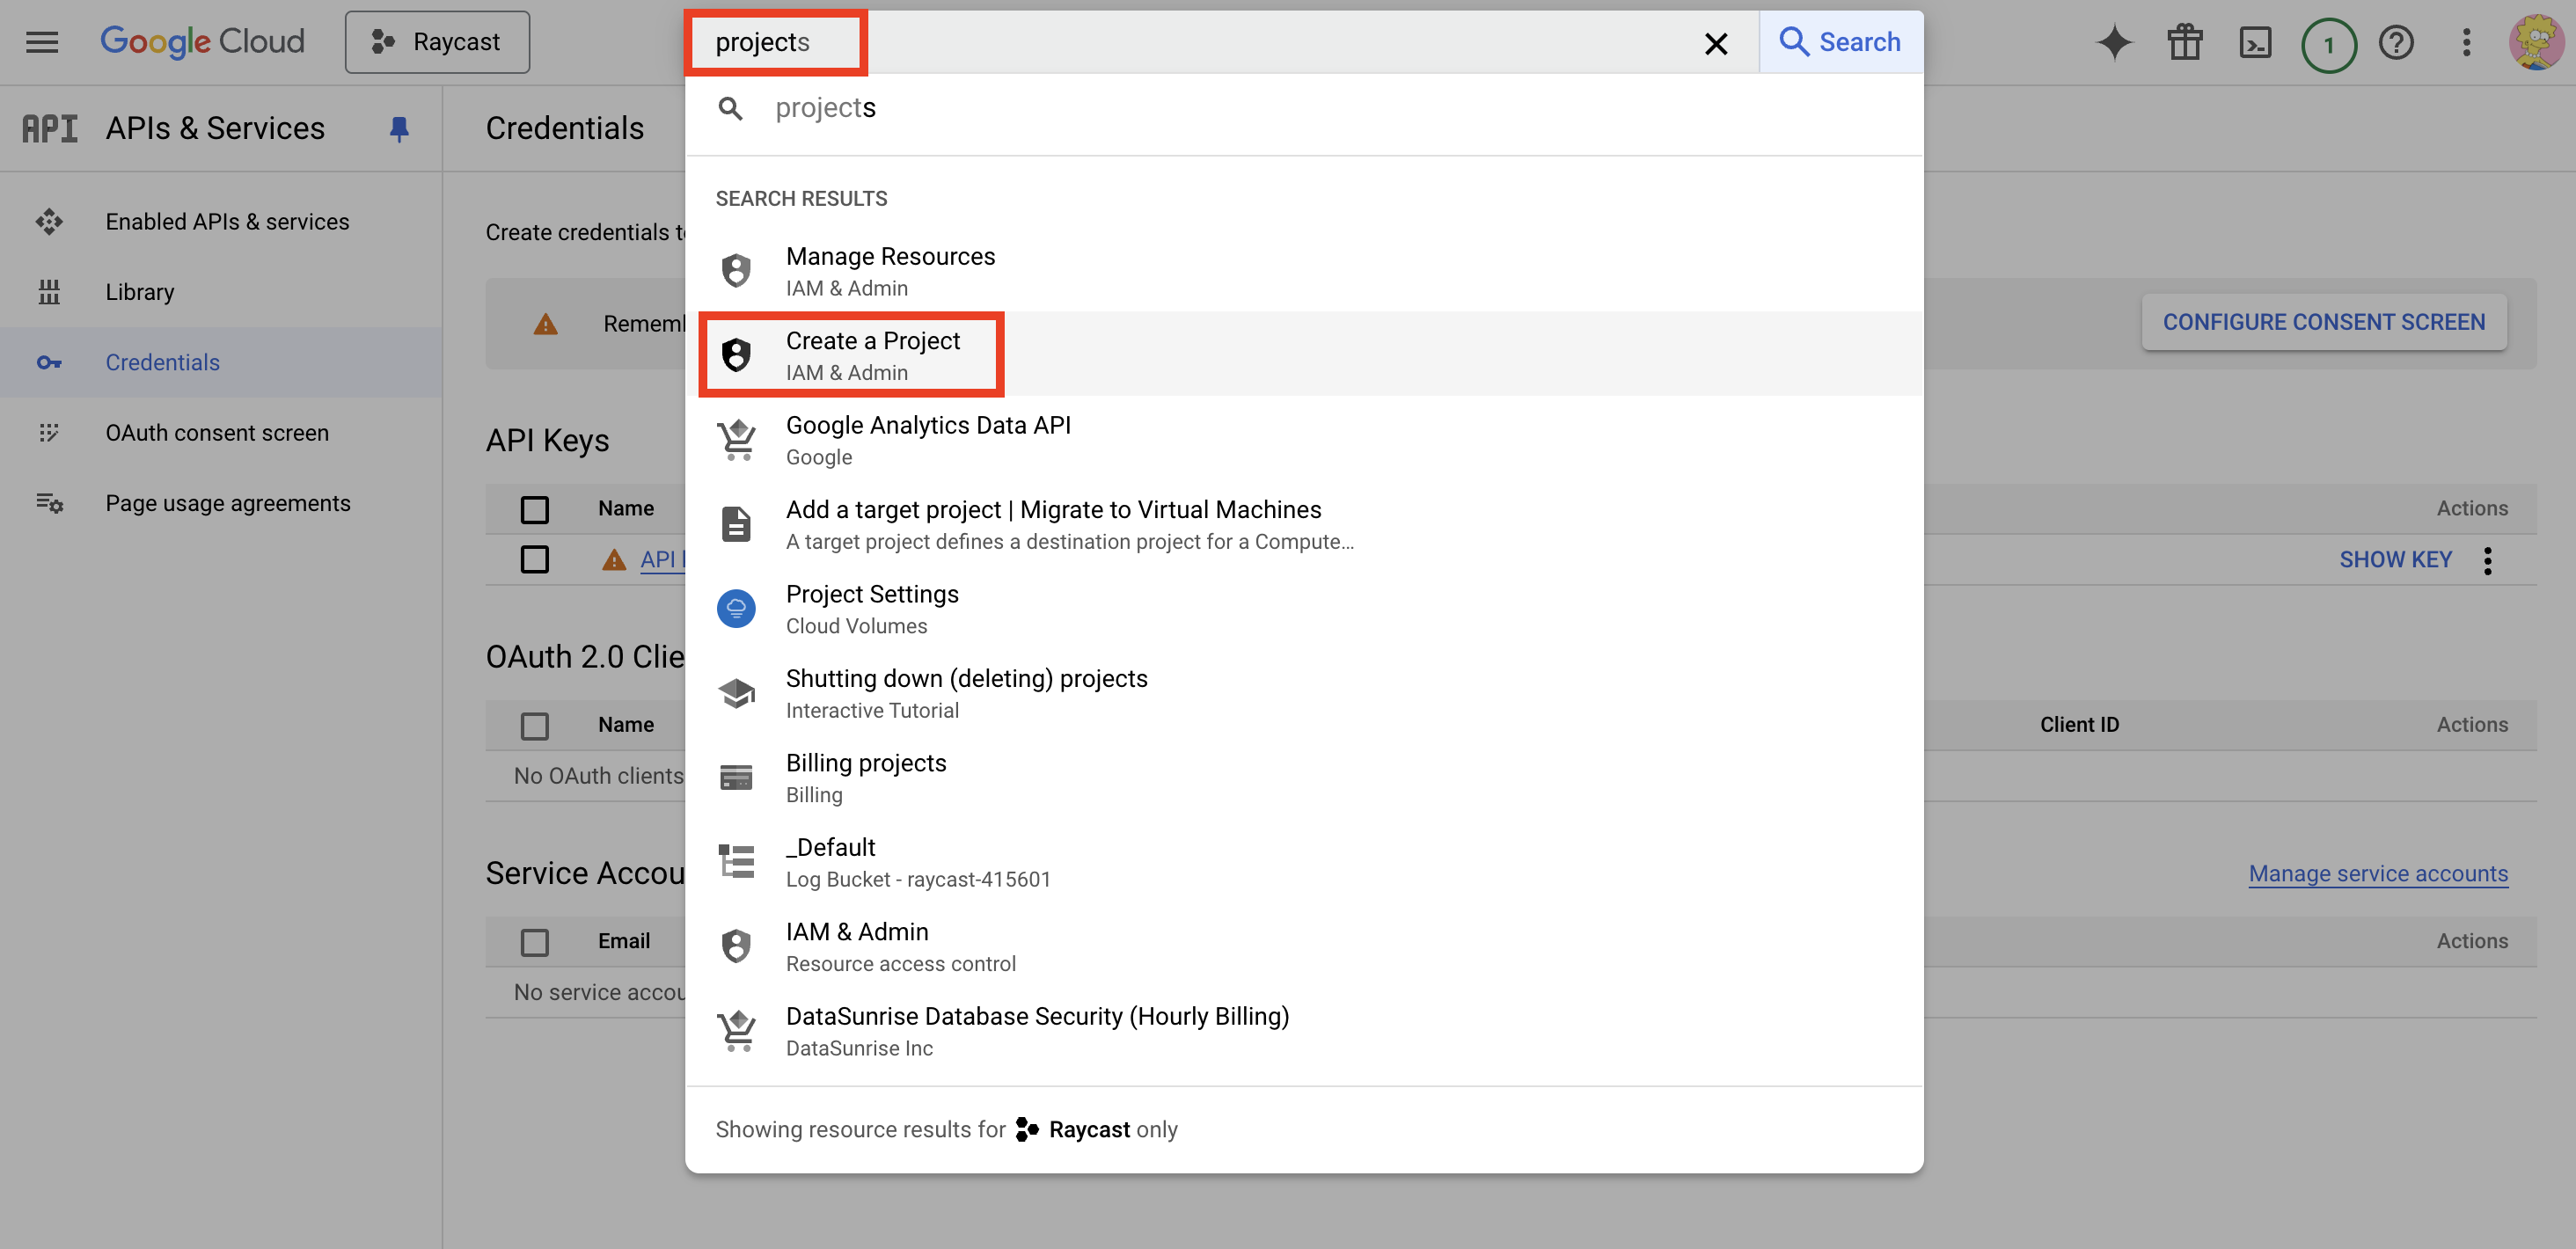Viewport: 2576px width, 1249px height.
Task: Open the help question mark icon
Action: point(2396,42)
